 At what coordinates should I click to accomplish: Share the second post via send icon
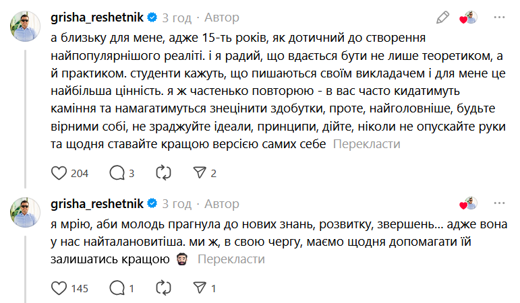pyautogui.click(x=199, y=288)
